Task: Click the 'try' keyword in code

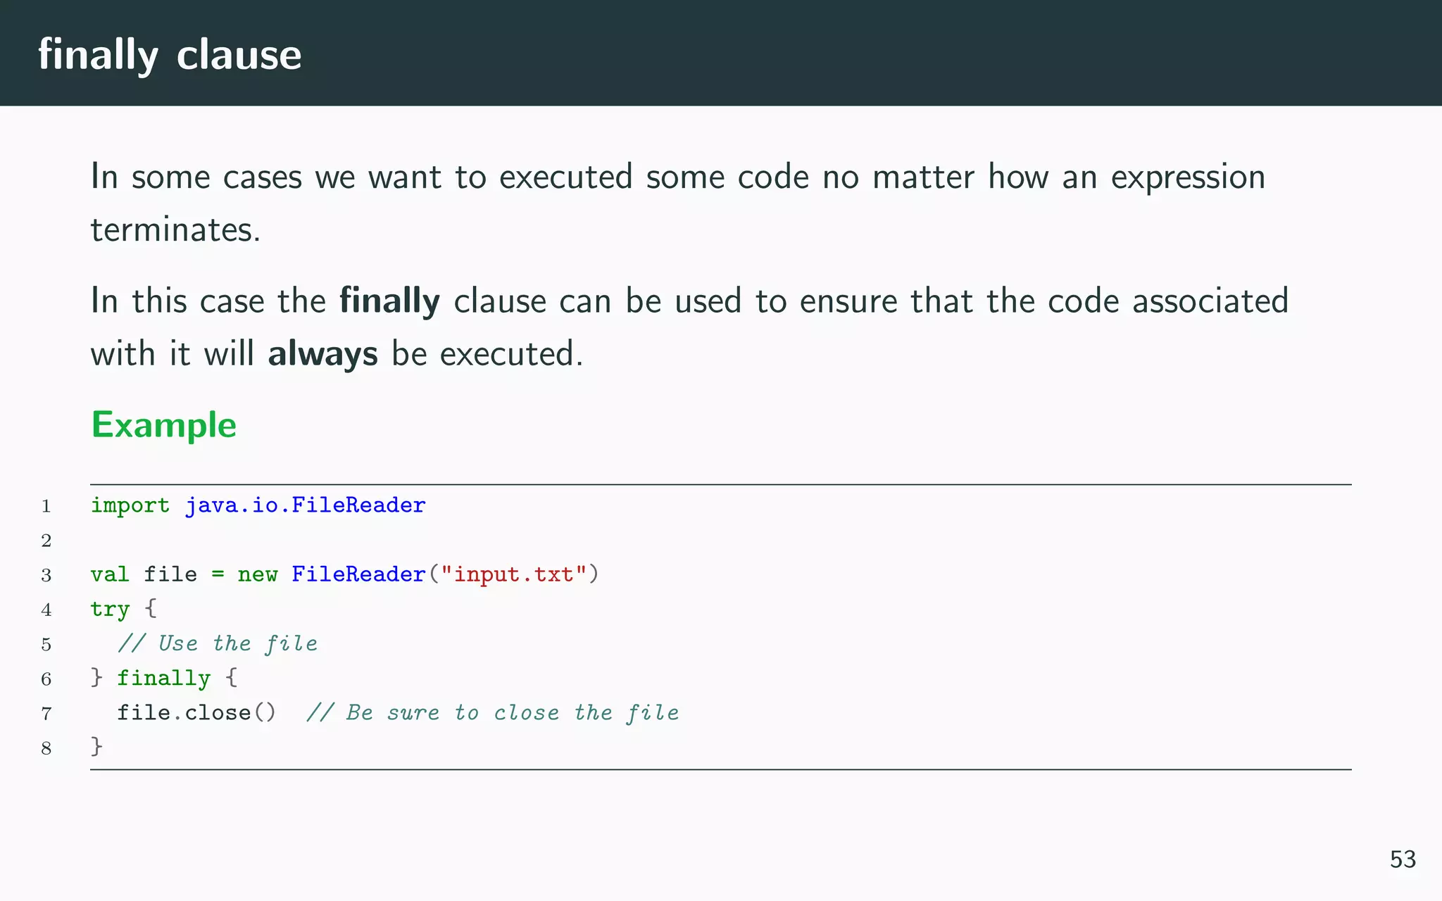Action: pos(110,609)
